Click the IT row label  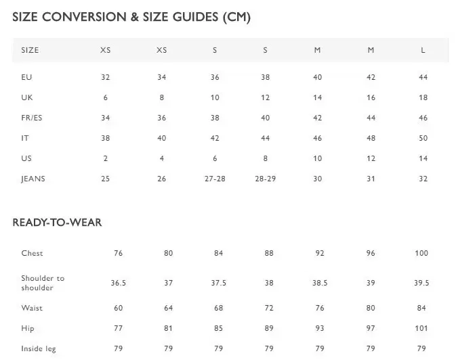coord(25,138)
